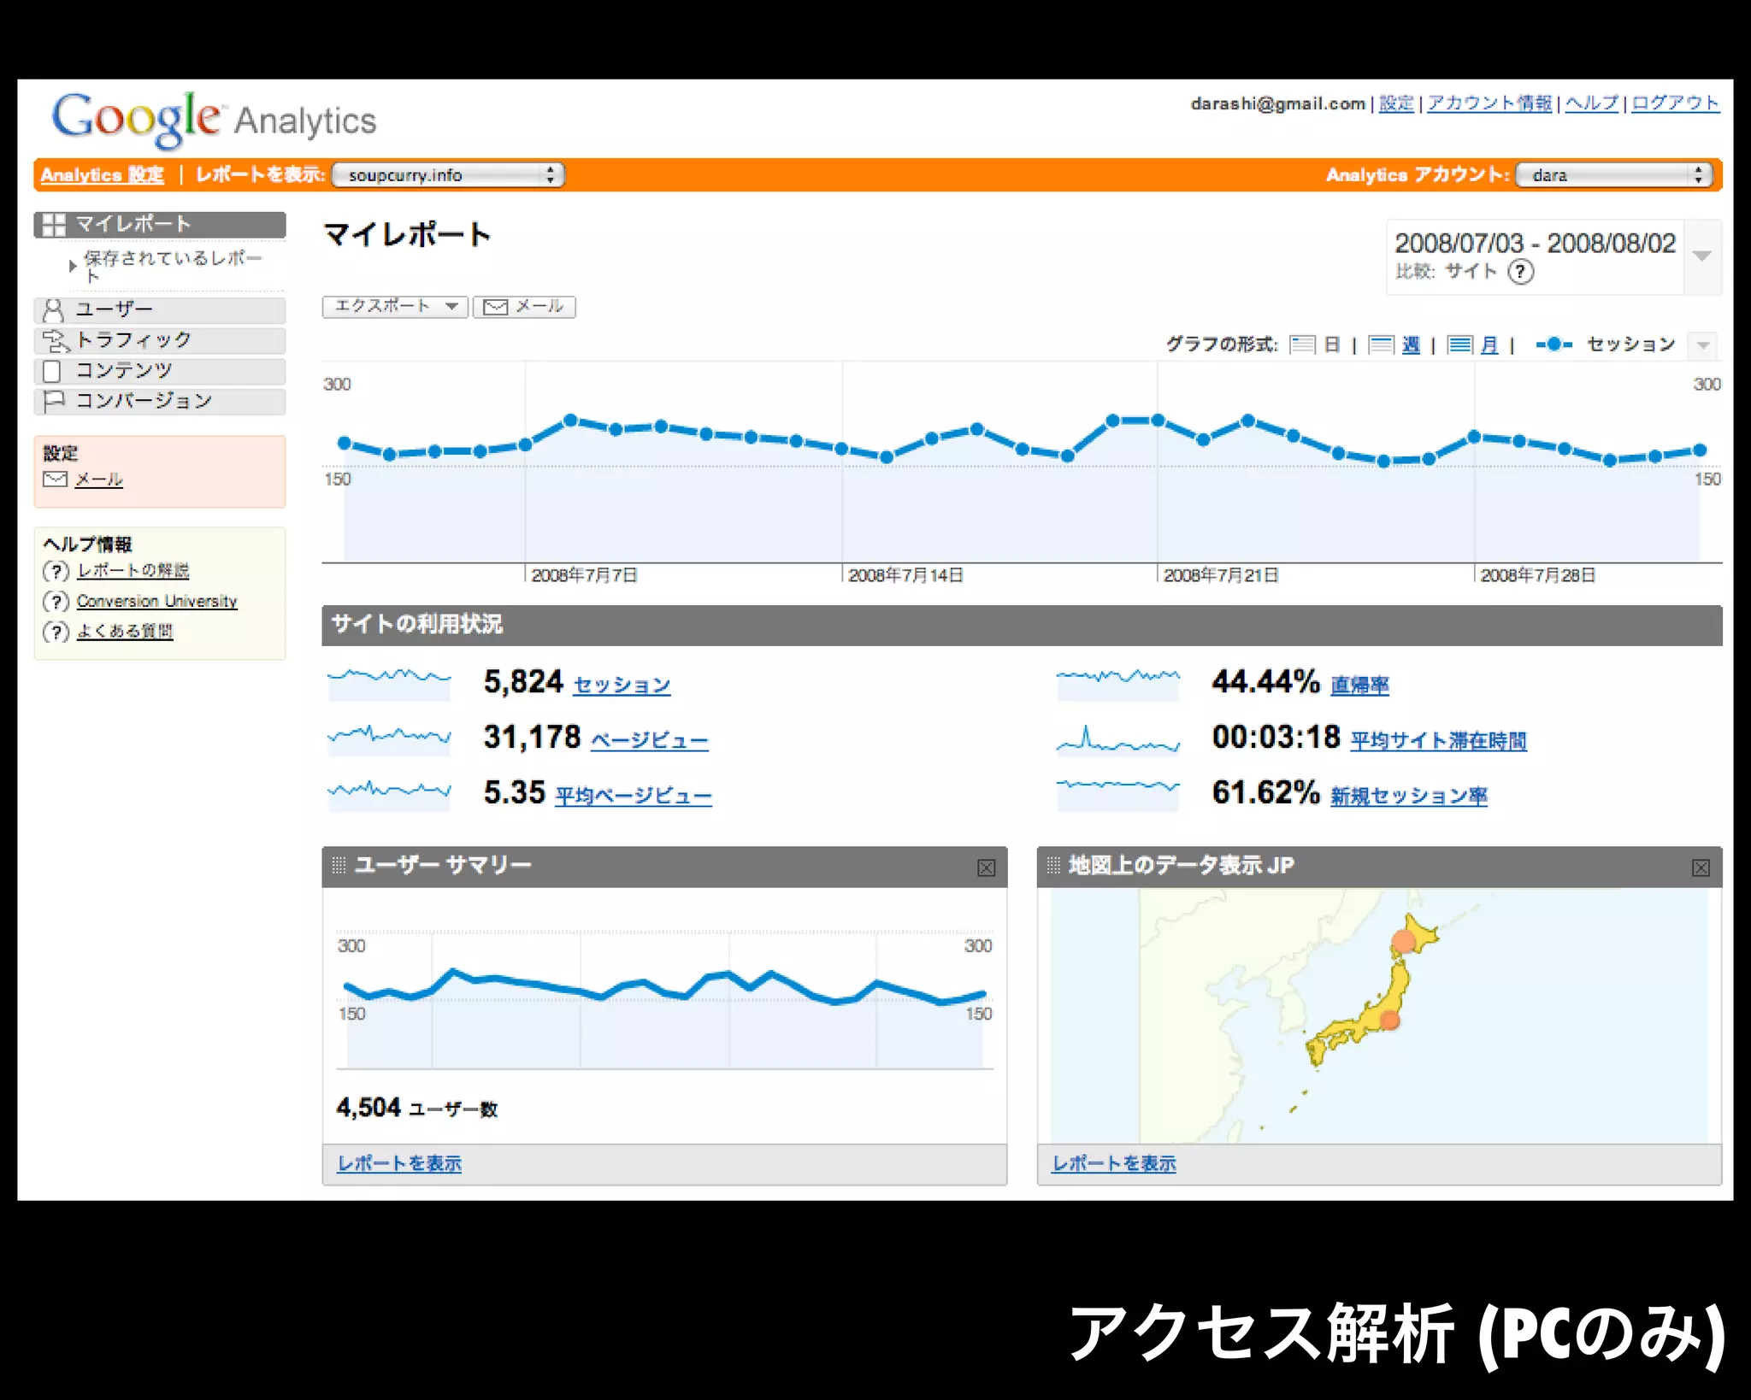Screen dimensions: 1751x1400
Task: Click the トラフィック arrows icon in sidebar
Action: [x=56, y=341]
